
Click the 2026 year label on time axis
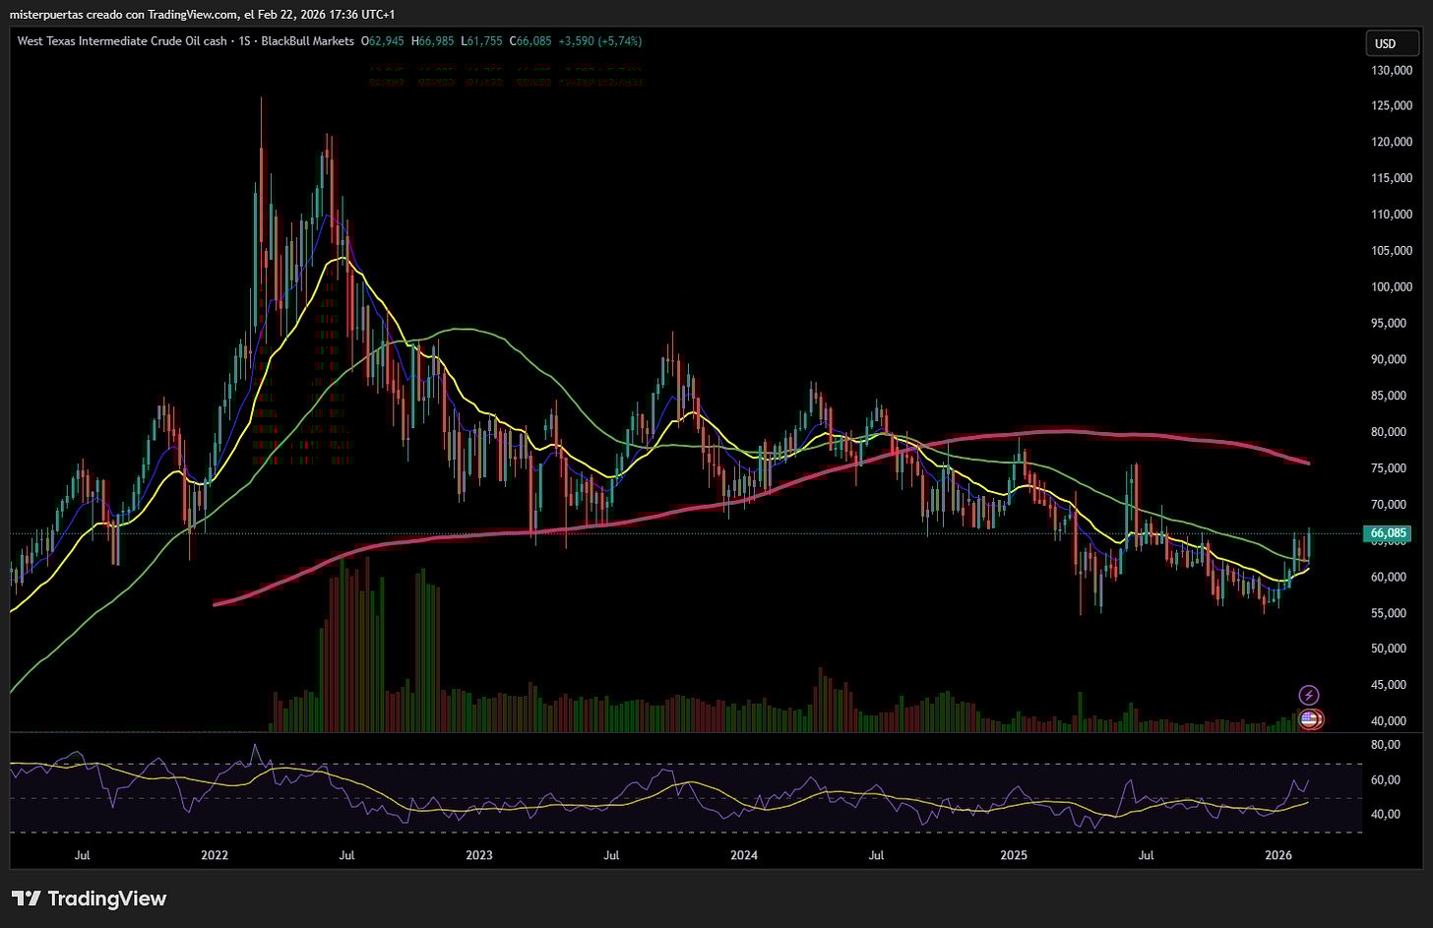pyautogui.click(x=1278, y=856)
